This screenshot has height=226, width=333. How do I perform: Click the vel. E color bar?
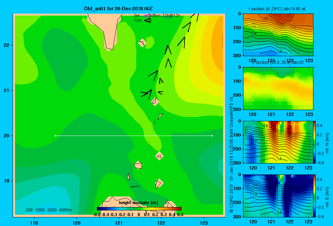point(315,196)
